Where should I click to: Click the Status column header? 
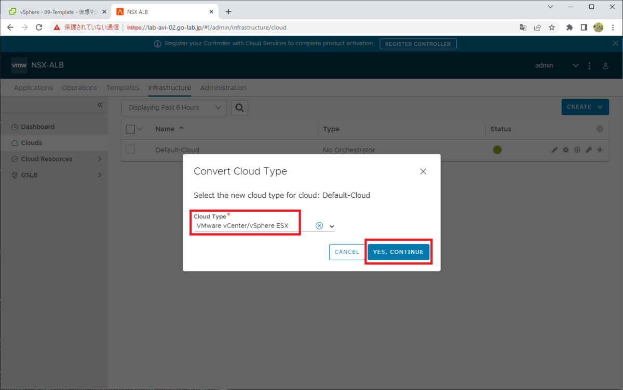point(500,129)
